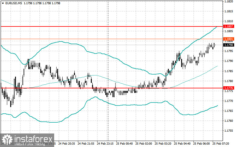Click the 24 Feb 21:55 time label
The height and width of the screenshot is (147, 235).
[x=86, y=144]
